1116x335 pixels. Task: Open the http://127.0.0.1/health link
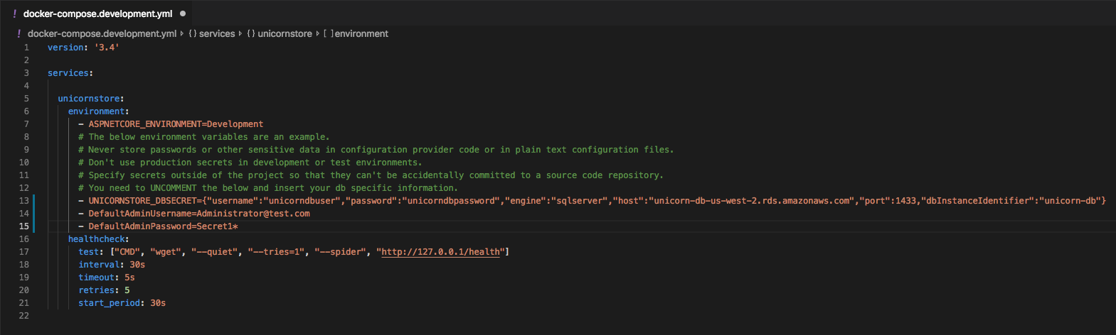pyautogui.click(x=442, y=252)
